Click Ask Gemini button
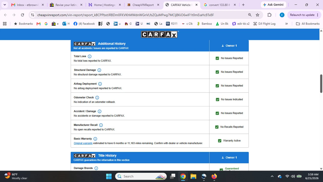The height and width of the screenshot is (182, 323). (273, 5)
